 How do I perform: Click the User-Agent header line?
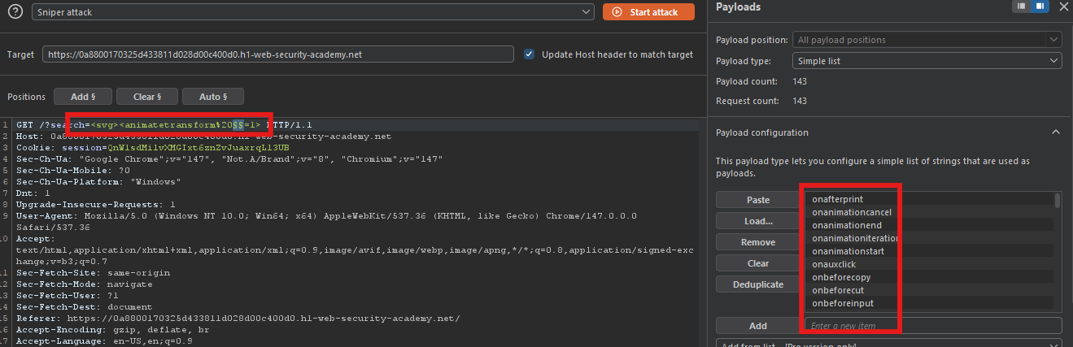click(327, 221)
